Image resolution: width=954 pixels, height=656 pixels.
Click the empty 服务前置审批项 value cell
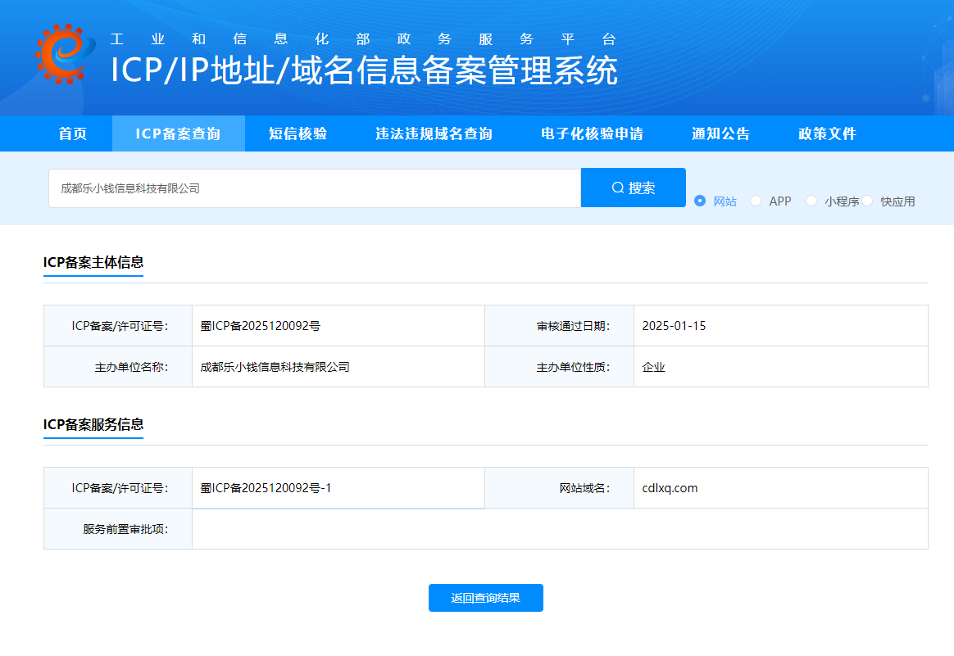pyautogui.click(x=560, y=529)
